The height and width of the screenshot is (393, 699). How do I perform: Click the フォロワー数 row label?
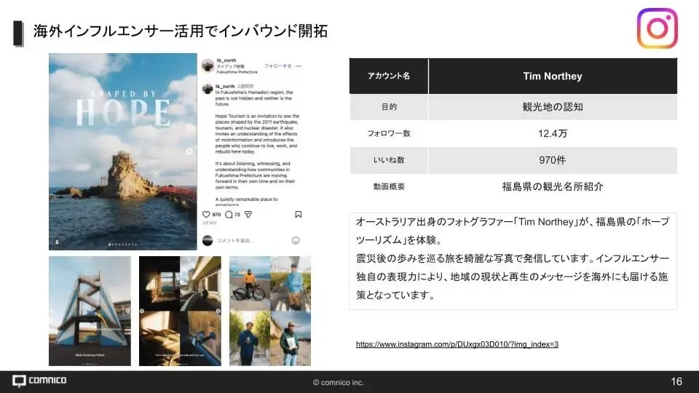click(x=389, y=133)
